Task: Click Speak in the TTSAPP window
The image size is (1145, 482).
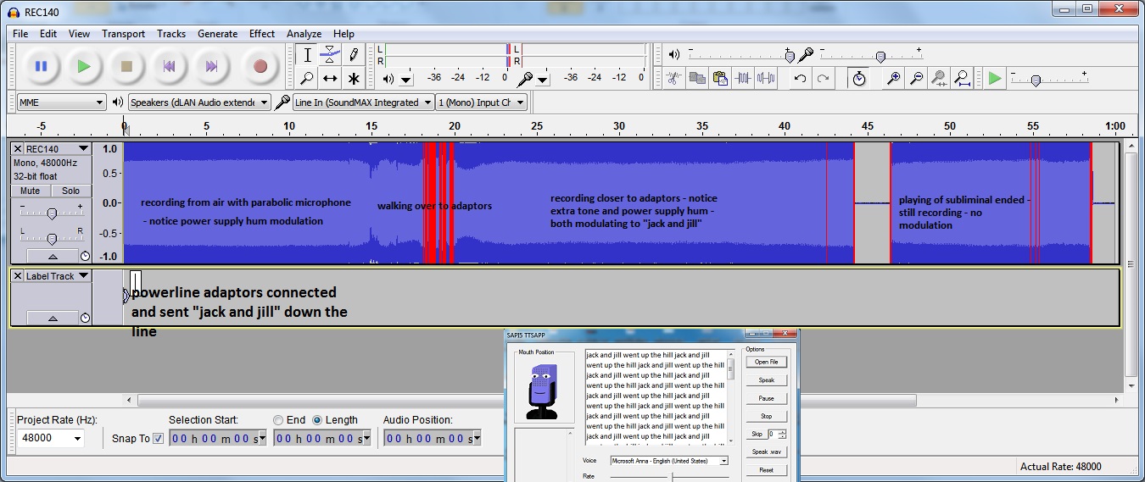Action: (x=766, y=380)
